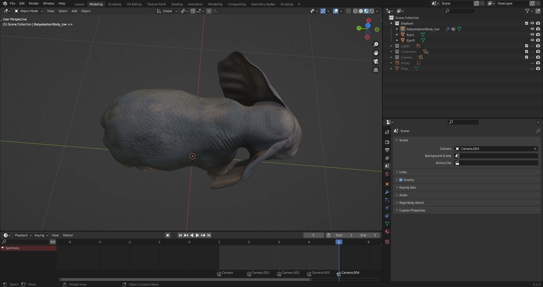Open the Render menu

[x=34, y=3]
